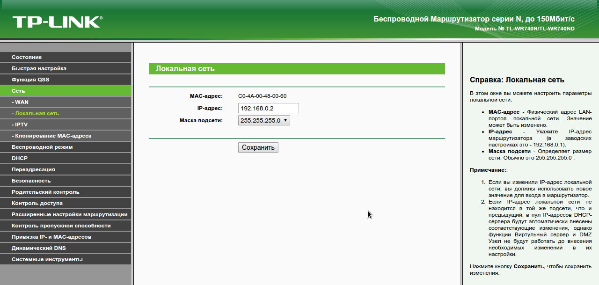Open Системные инструменты menu

(66, 259)
